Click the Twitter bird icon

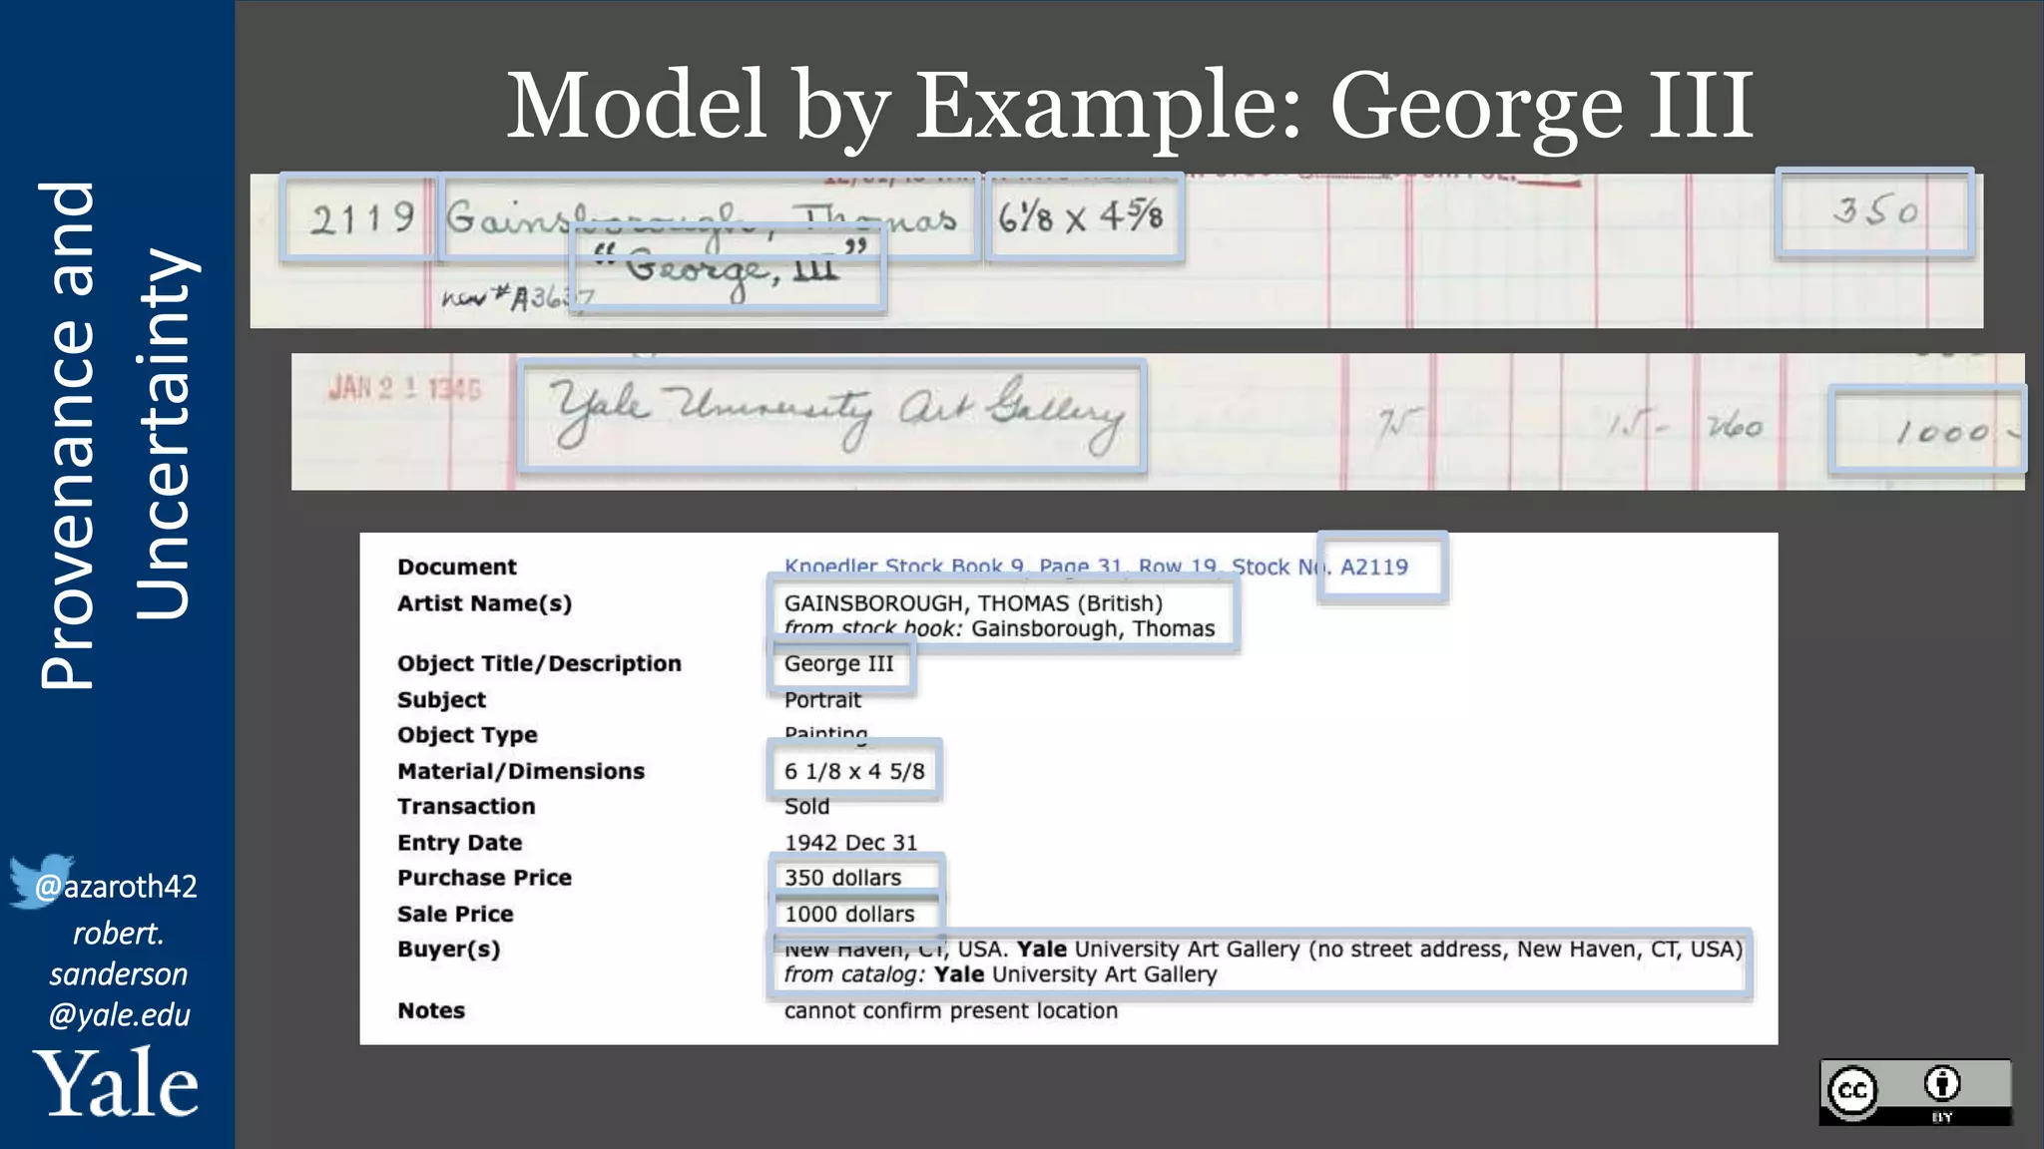40,880
